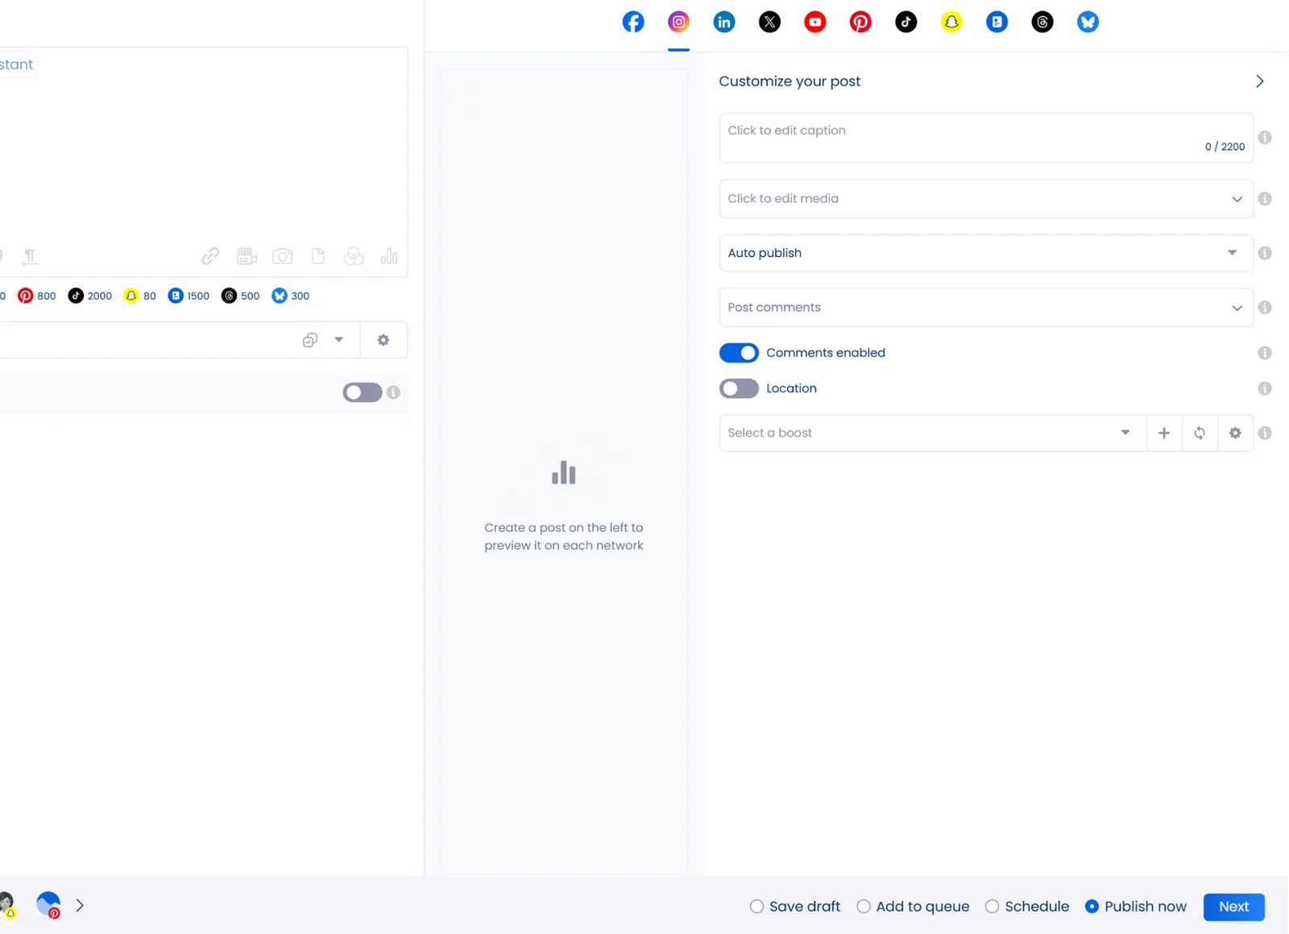Click the poll bar chart icon in editor
Image resolution: width=1289 pixels, height=934 pixels.
(x=389, y=256)
